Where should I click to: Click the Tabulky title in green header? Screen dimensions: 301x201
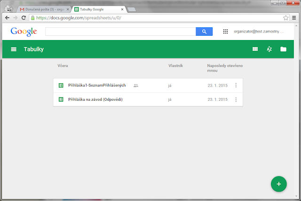tap(33, 49)
